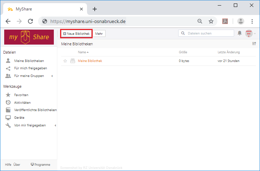Open the Meine Bibliothek library link

point(90,61)
